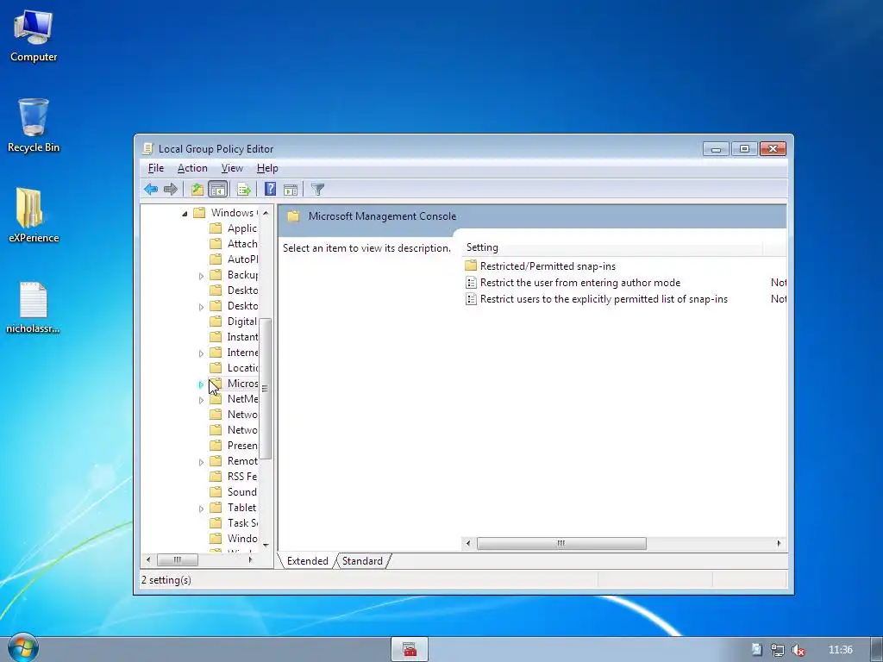Expand the Tablet tree node
The image size is (883, 662).
click(201, 509)
